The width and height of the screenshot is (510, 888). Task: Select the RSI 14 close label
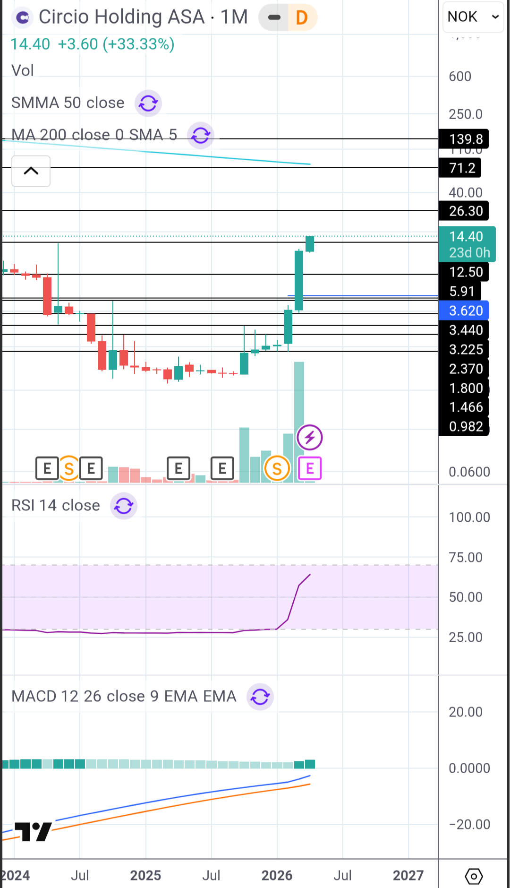pyautogui.click(x=56, y=506)
